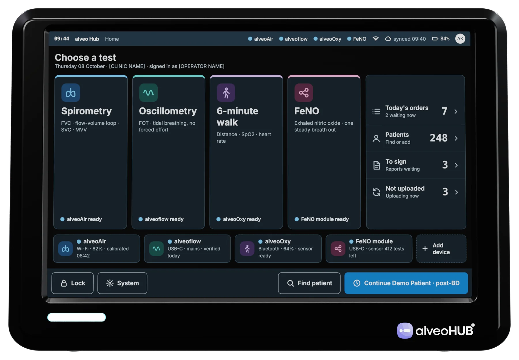519x360 pixels.
Task: Open alveoOxy device tile icon
Action: click(247, 249)
